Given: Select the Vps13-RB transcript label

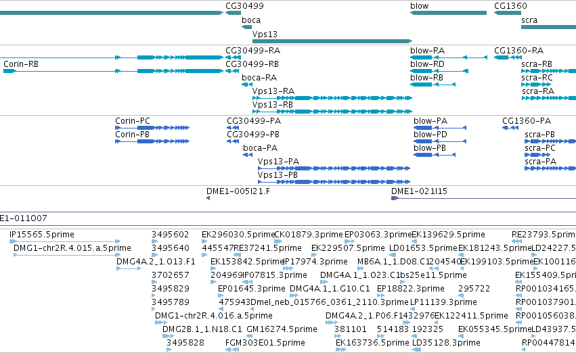Looking at the screenshot, I should (273, 105).
